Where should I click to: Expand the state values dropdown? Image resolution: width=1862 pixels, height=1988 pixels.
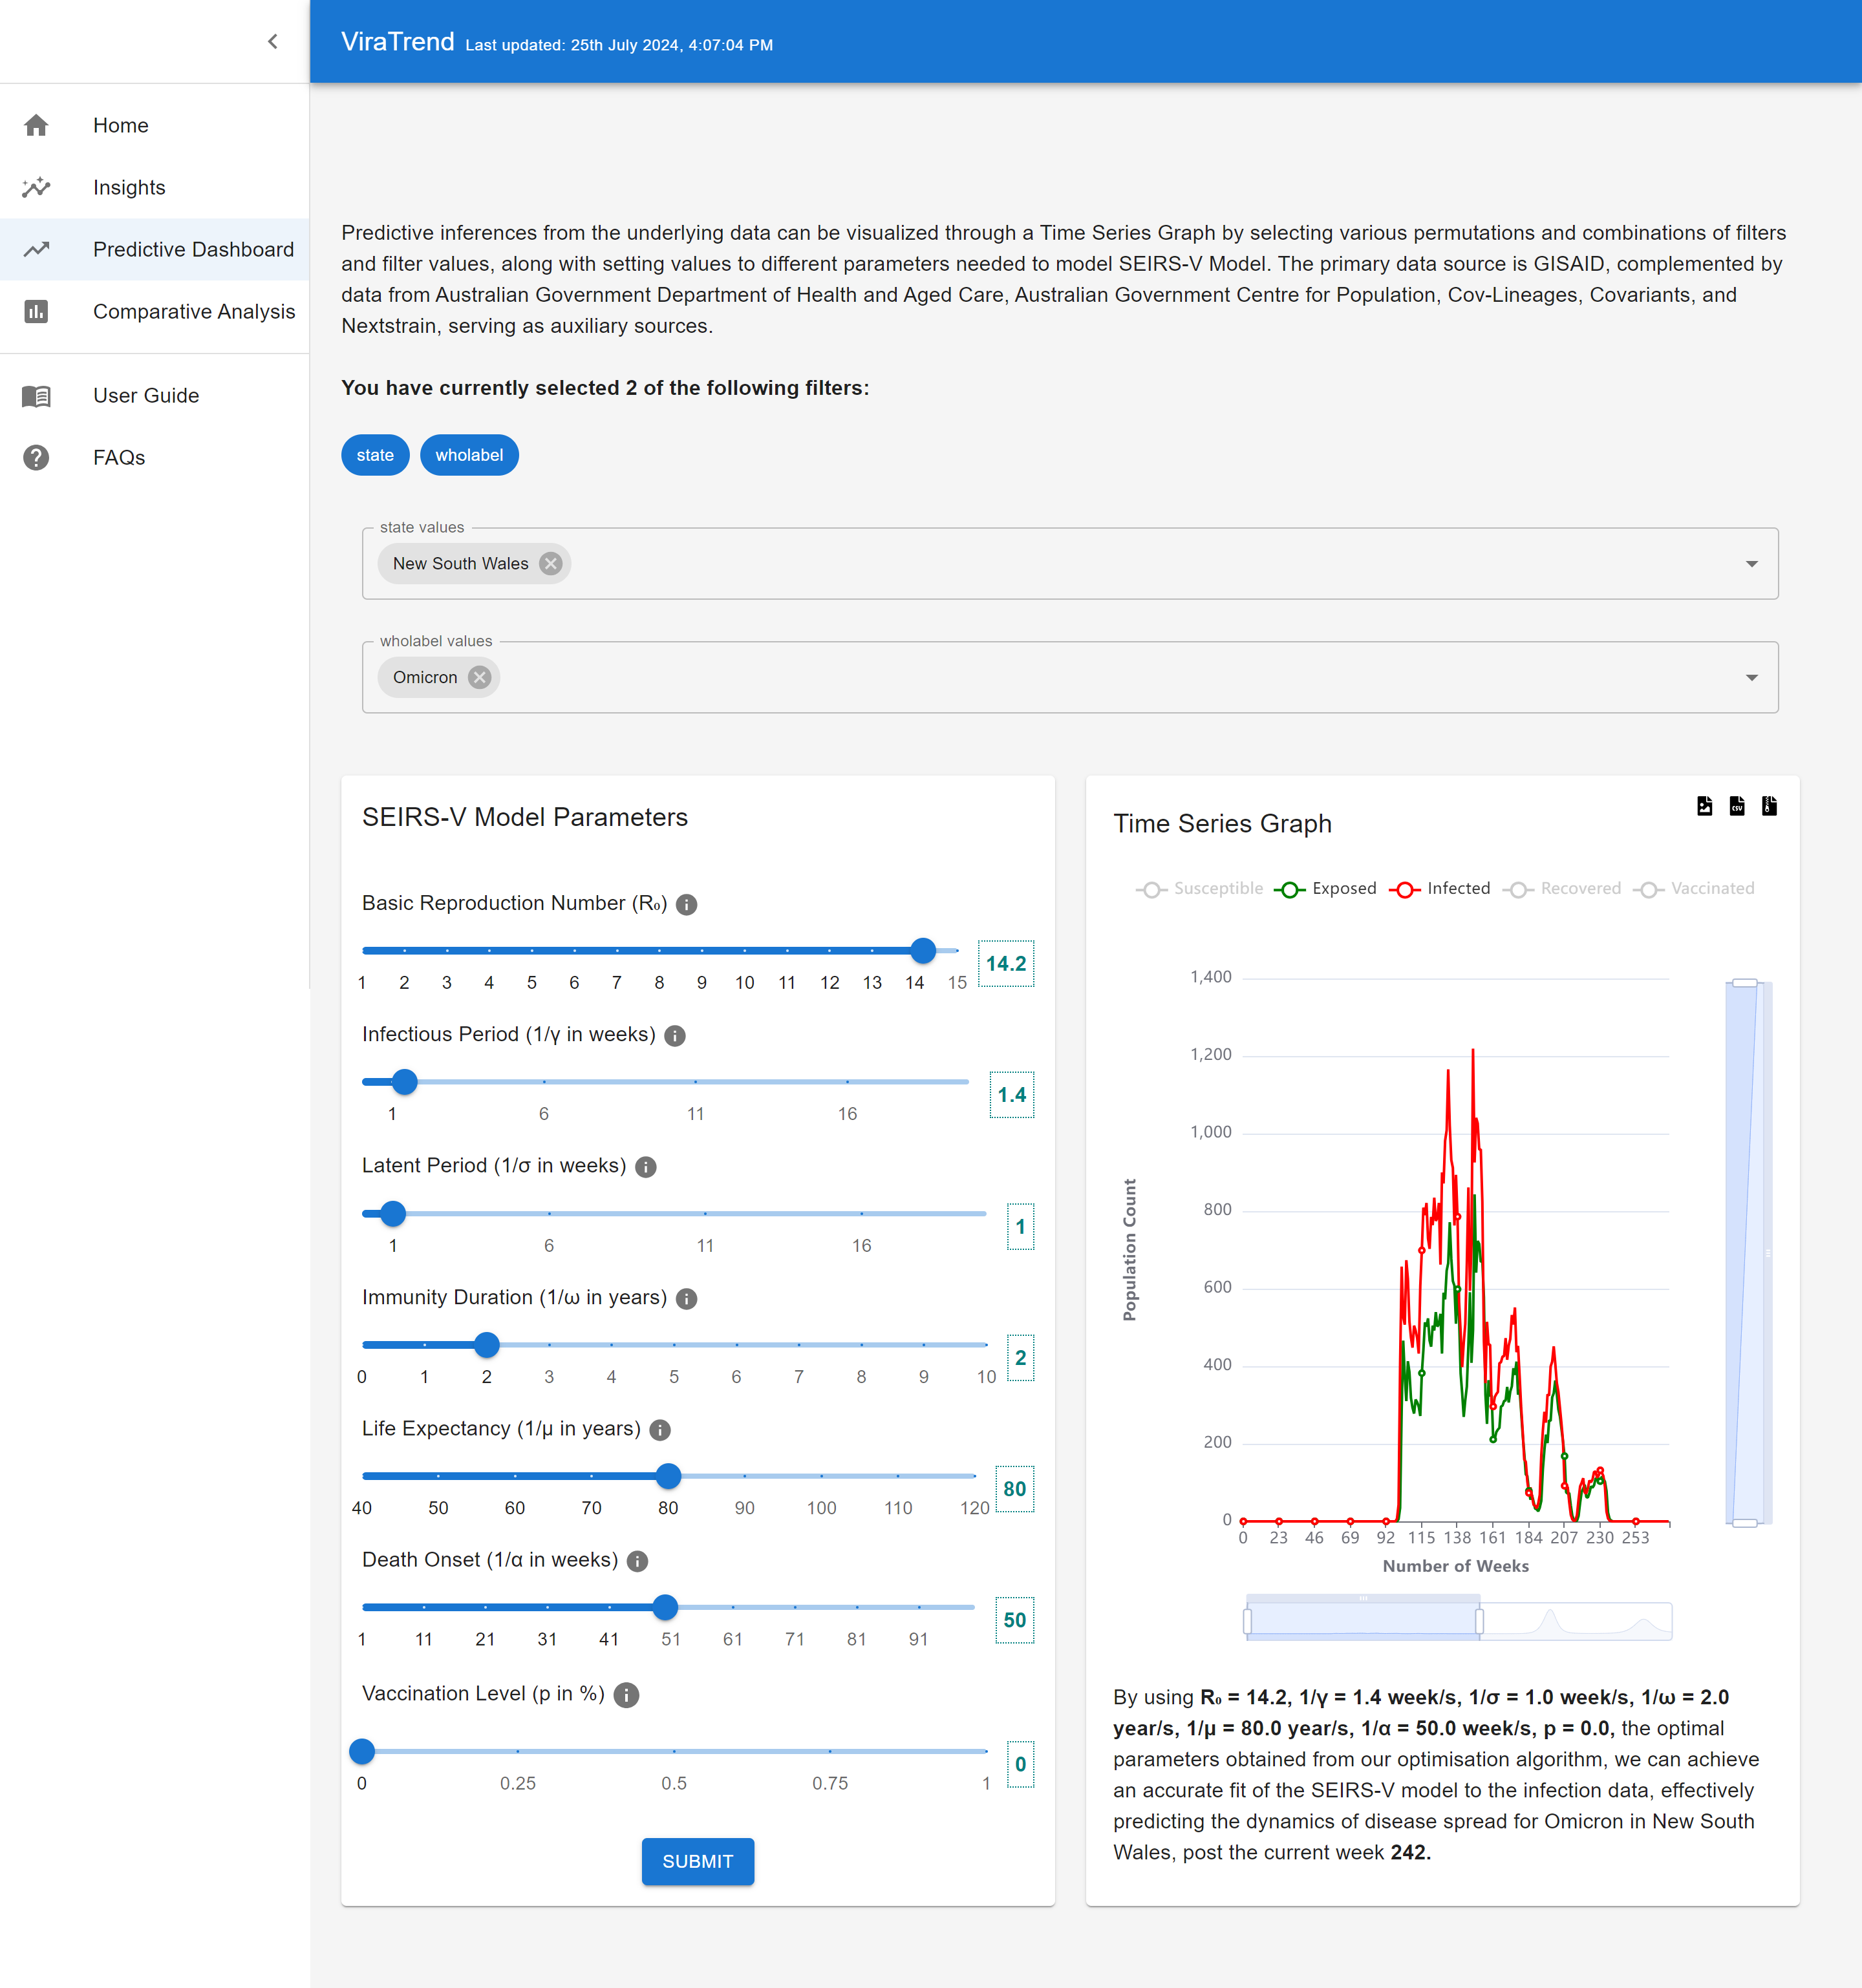(x=1751, y=564)
